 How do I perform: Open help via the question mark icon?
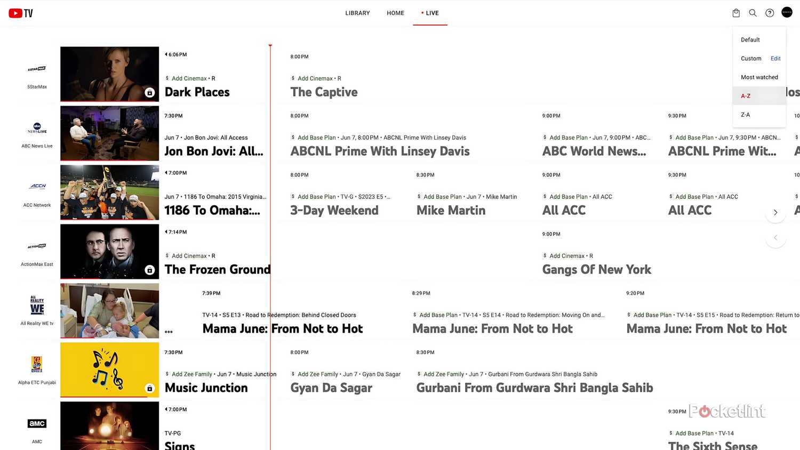coord(770,13)
